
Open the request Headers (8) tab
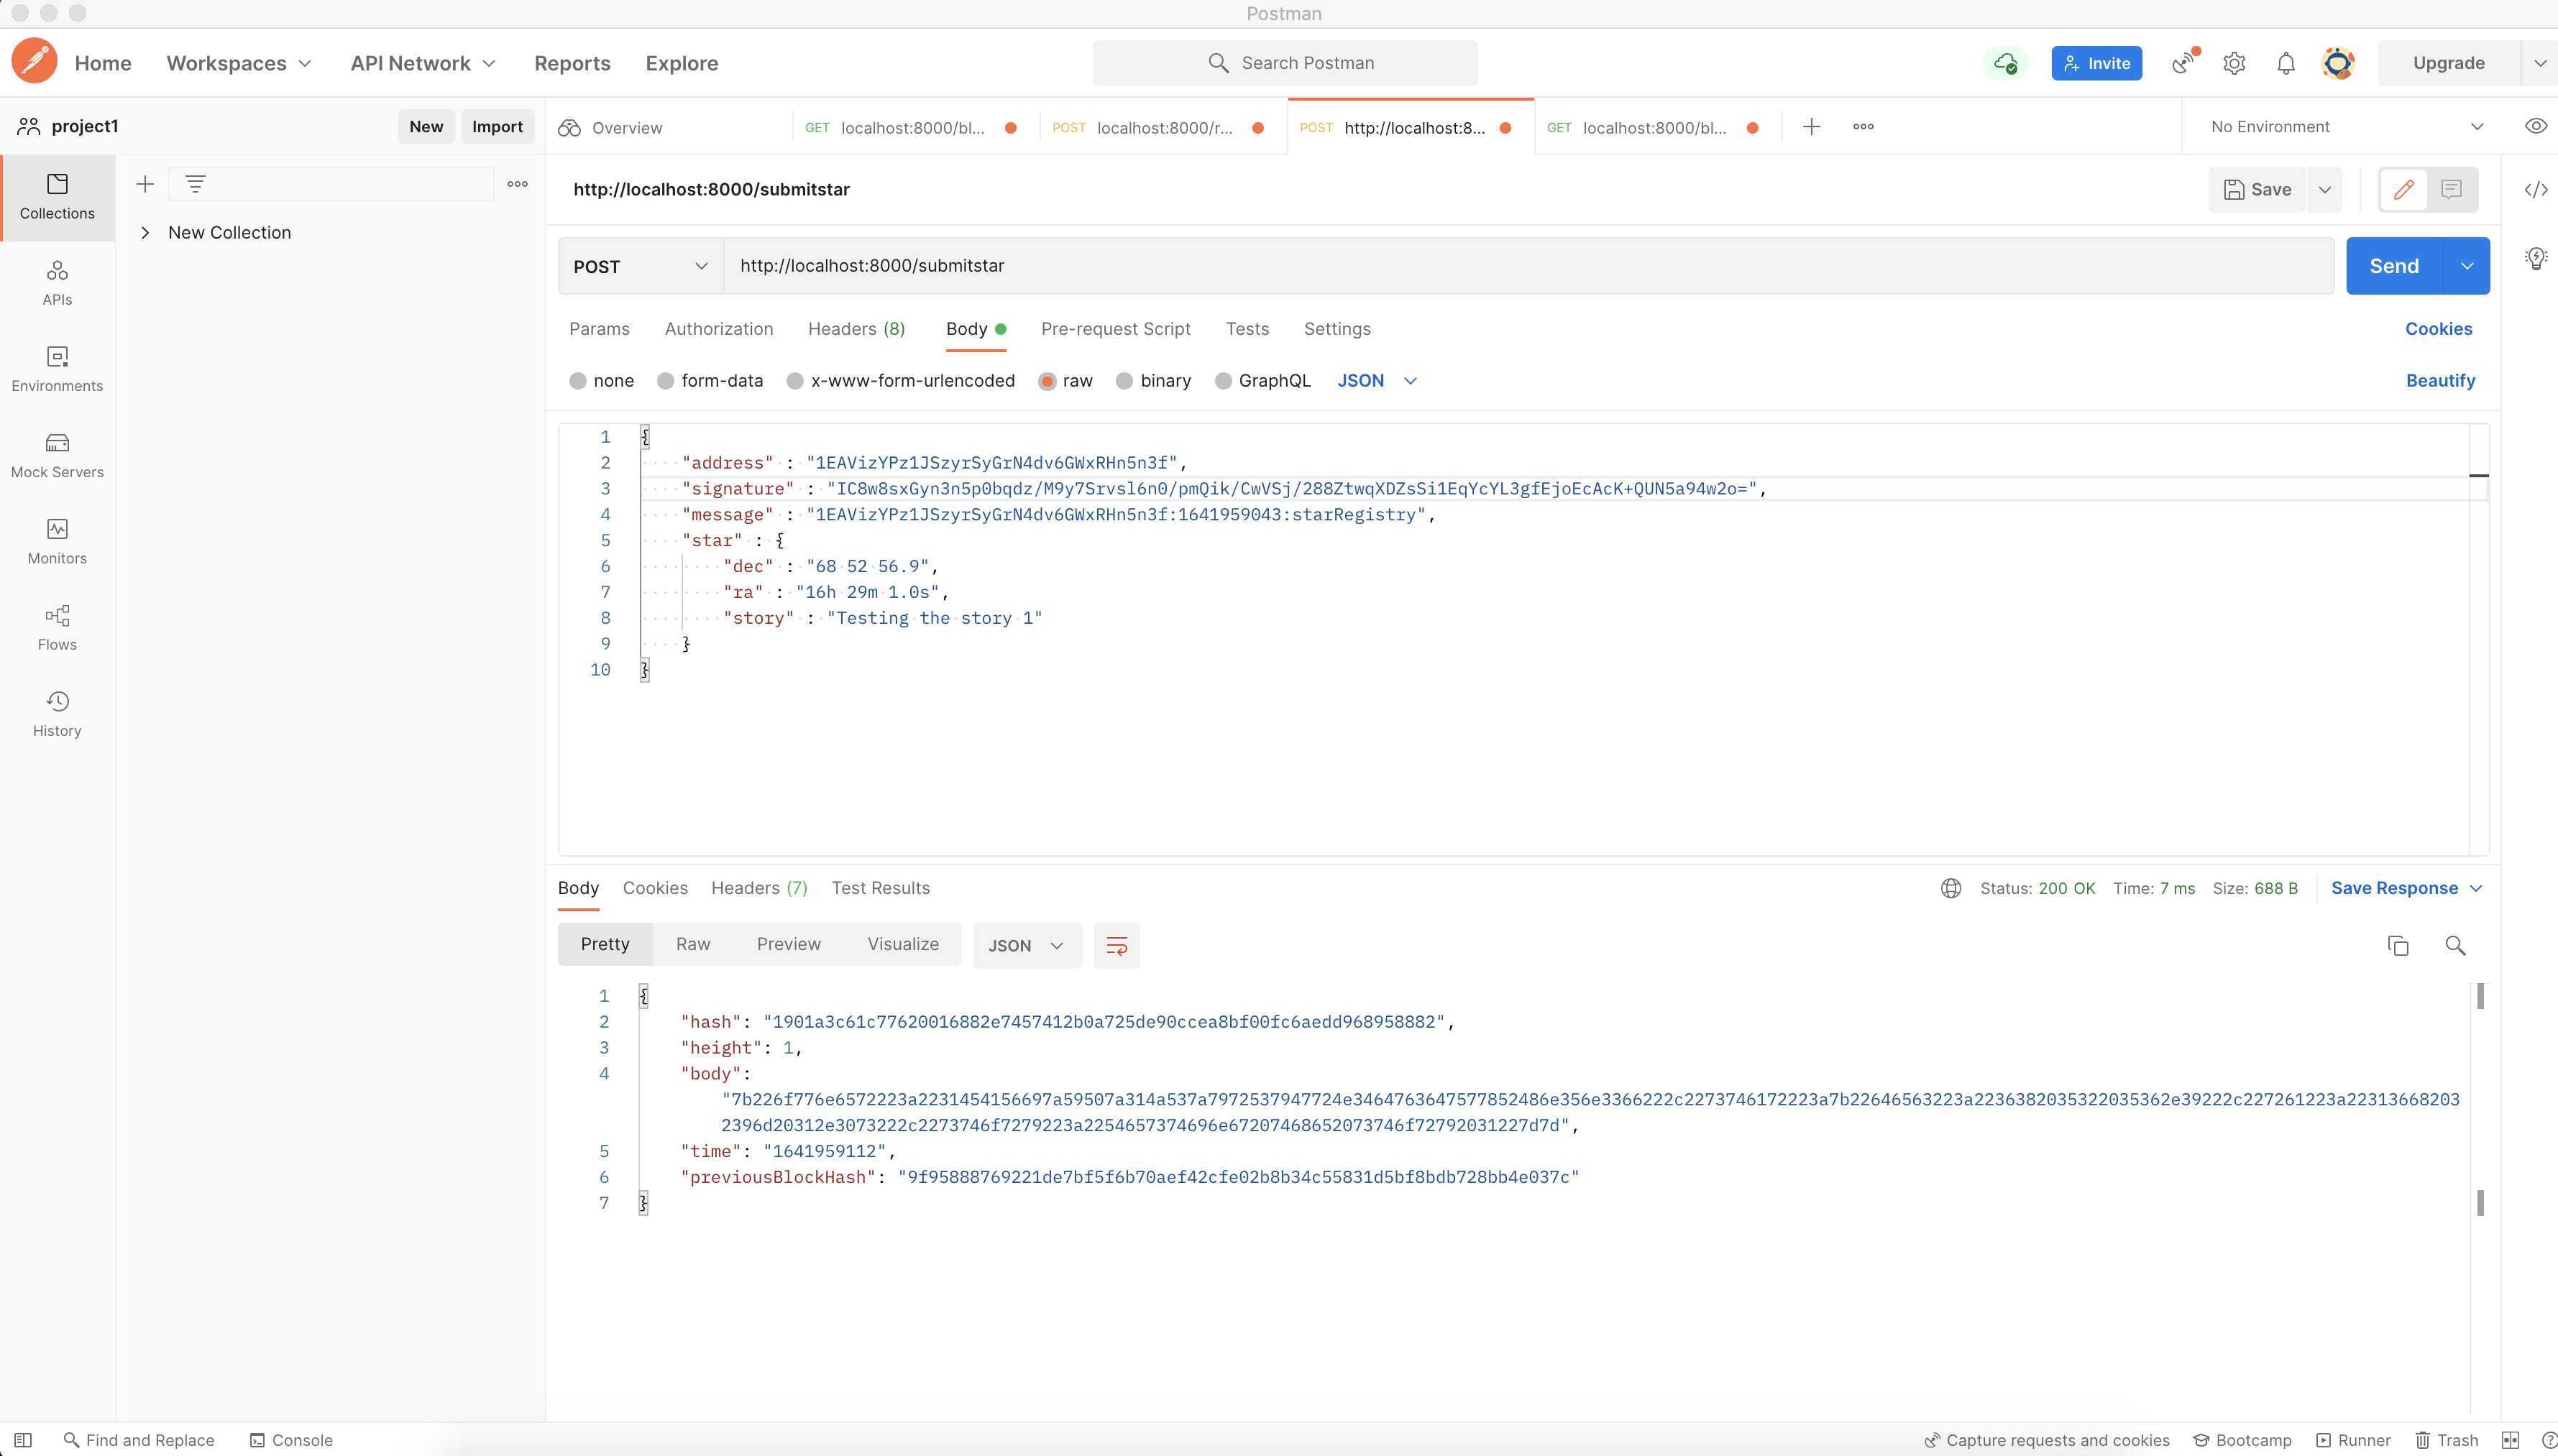(856, 329)
